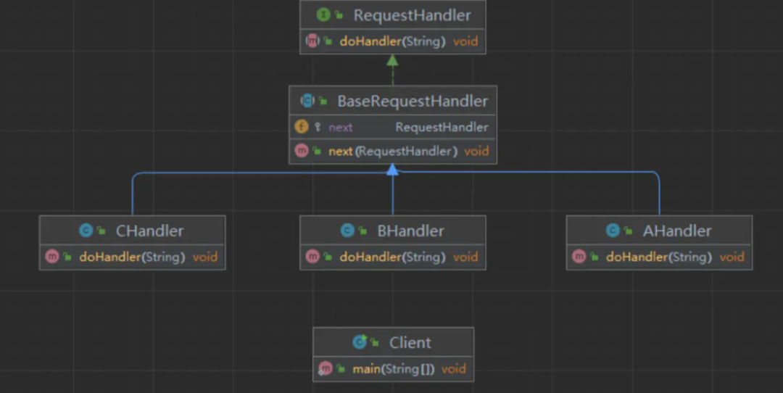Select the Client class title

click(x=410, y=342)
